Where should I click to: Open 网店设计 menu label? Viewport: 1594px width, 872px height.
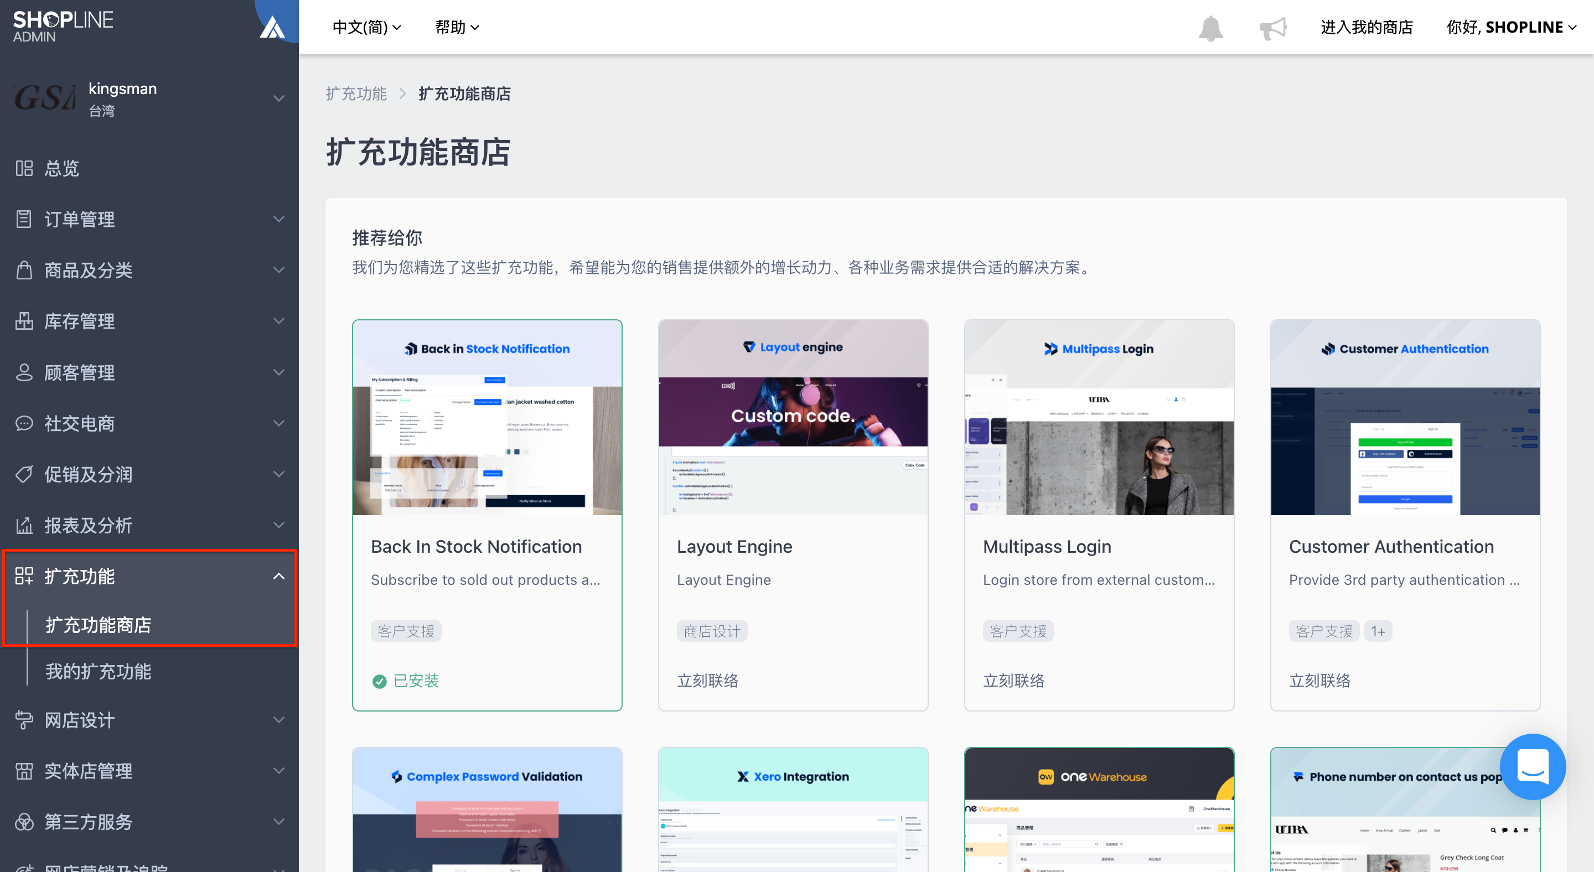[80, 720]
